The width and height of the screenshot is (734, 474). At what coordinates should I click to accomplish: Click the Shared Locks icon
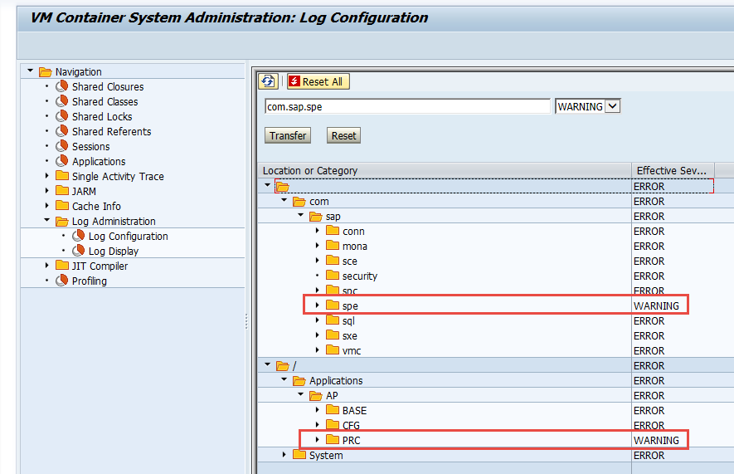pos(61,116)
